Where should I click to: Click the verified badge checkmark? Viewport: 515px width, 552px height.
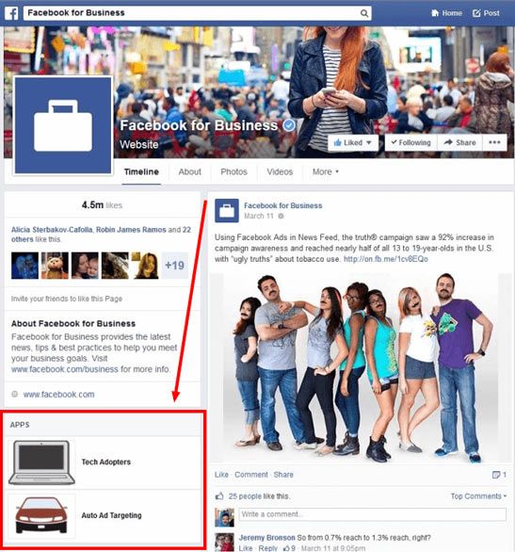pos(289,125)
